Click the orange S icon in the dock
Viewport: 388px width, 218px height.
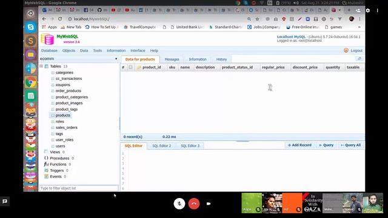[x=31, y=41]
